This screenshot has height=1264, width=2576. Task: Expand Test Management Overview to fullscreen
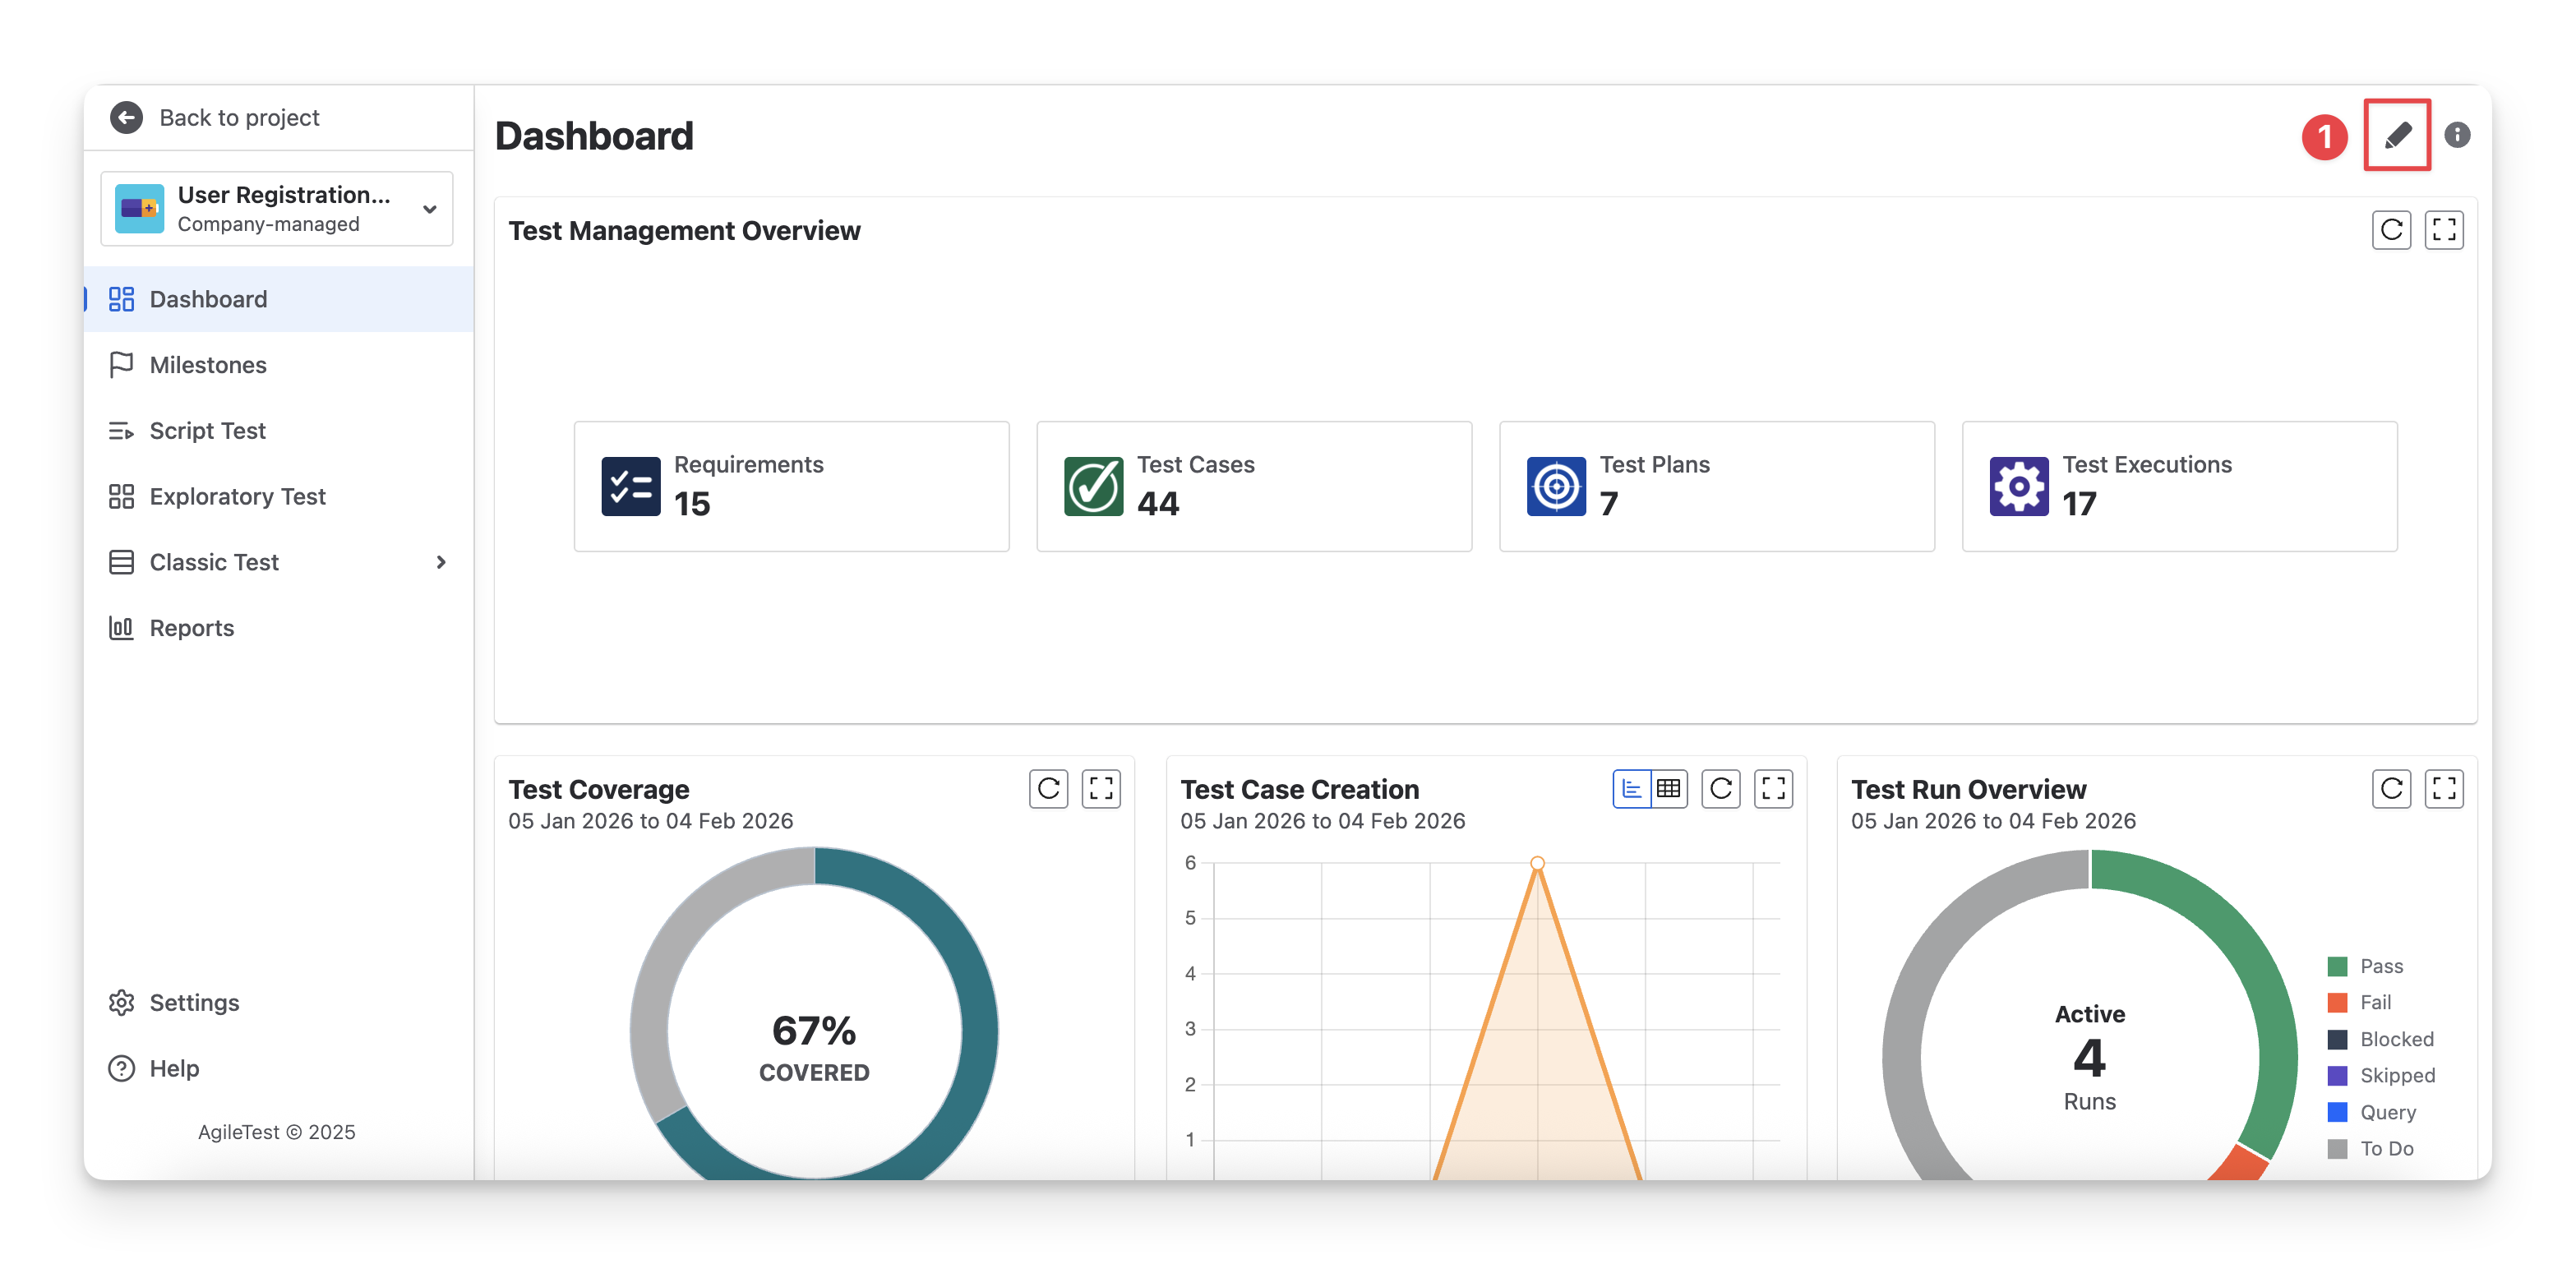click(2443, 230)
